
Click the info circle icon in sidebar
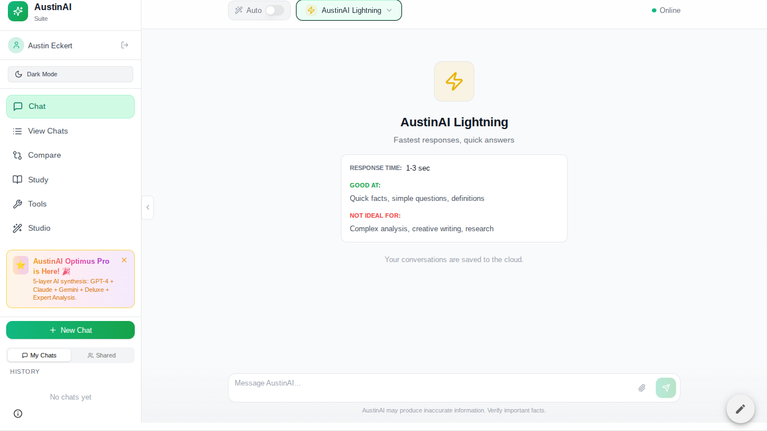(18, 414)
